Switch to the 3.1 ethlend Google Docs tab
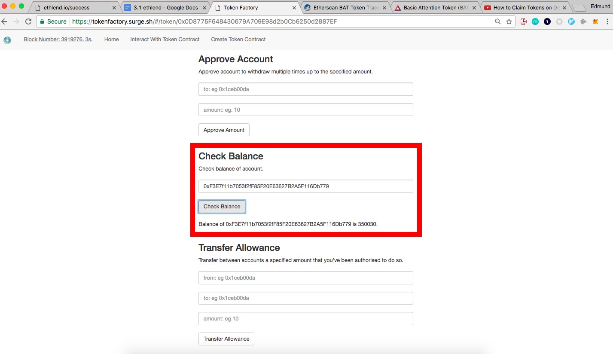This screenshot has width=613, height=354. coord(165,8)
